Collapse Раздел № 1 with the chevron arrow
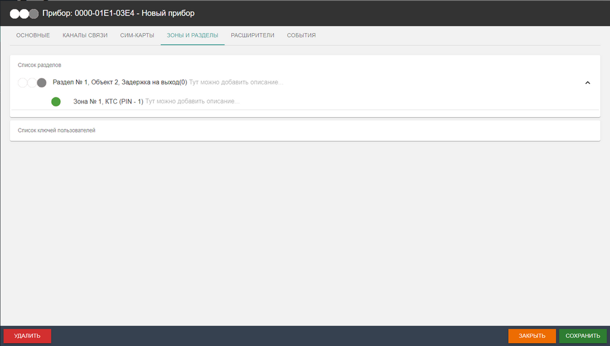The height and width of the screenshot is (346, 610). [x=587, y=83]
